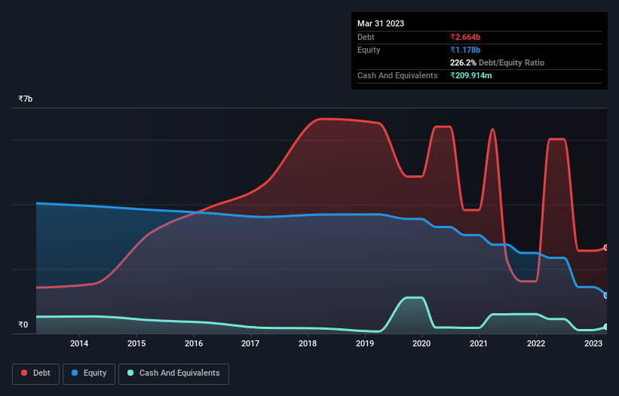Click the blue Equity legend dot
The image size is (619, 396).
[x=75, y=373]
